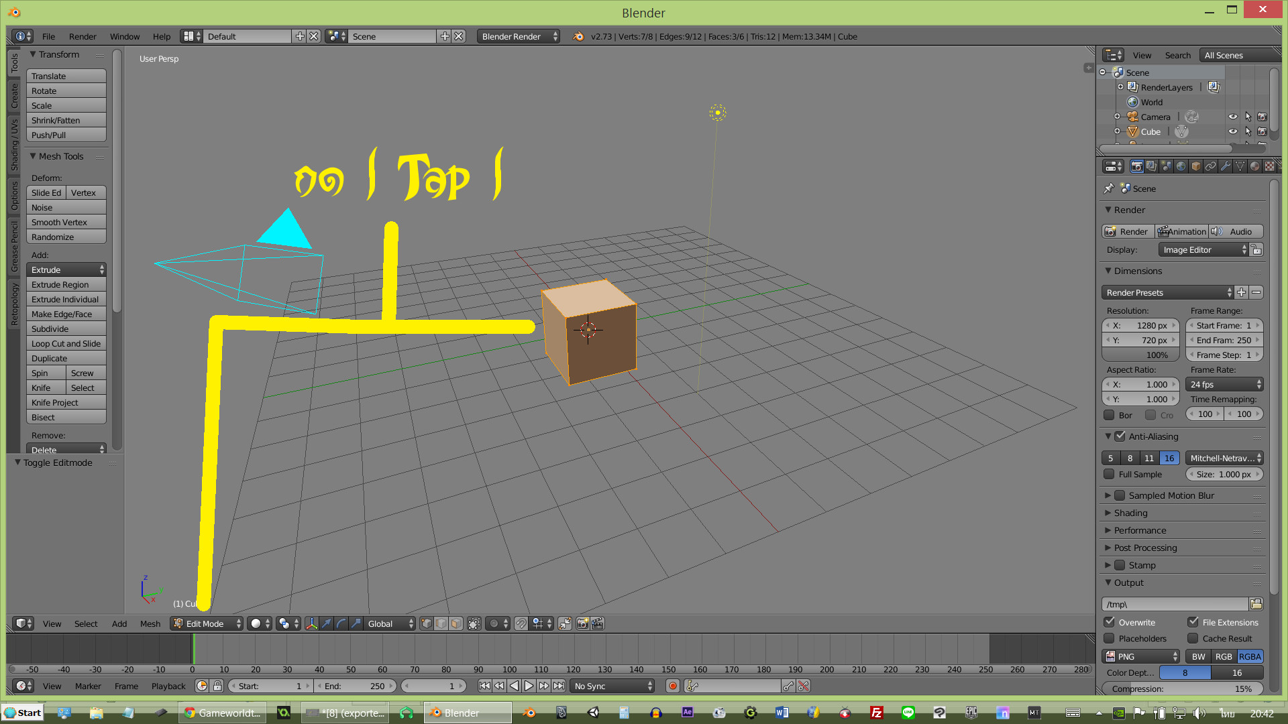Click the Subdivide button
Screen dimensions: 1288x724
click(x=66, y=328)
